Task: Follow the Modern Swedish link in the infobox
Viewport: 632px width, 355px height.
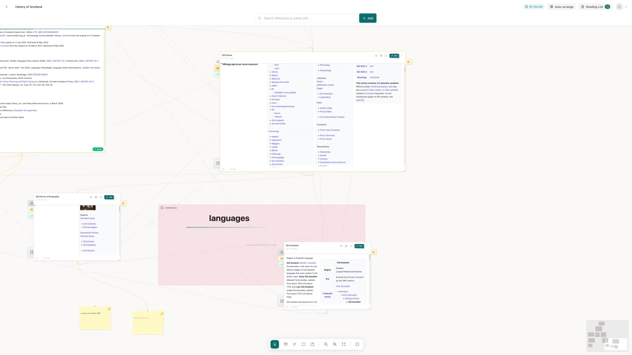Action: (356, 277)
